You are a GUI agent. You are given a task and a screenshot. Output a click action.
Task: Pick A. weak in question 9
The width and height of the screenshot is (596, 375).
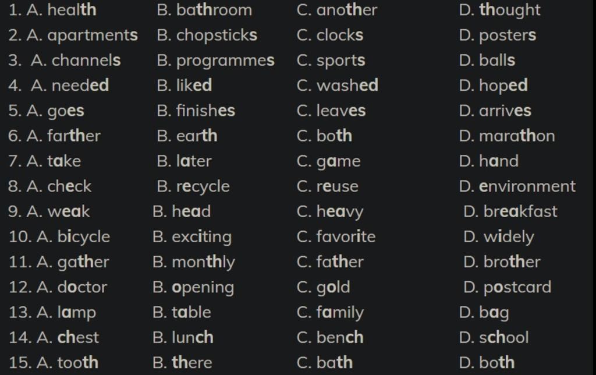58,211
